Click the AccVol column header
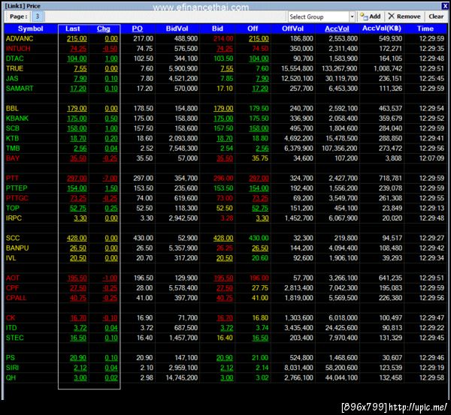 point(337,29)
